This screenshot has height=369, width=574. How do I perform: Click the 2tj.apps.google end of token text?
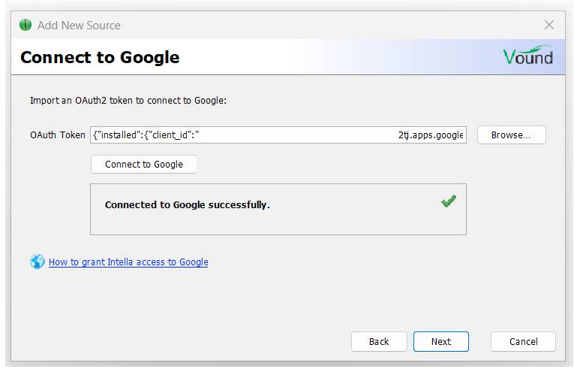(431, 135)
